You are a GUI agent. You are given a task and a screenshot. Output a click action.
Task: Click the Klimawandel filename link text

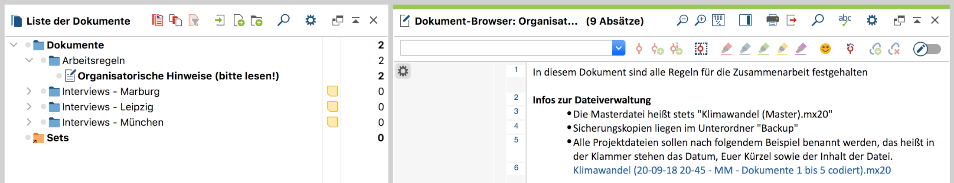pyautogui.click(x=732, y=170)
